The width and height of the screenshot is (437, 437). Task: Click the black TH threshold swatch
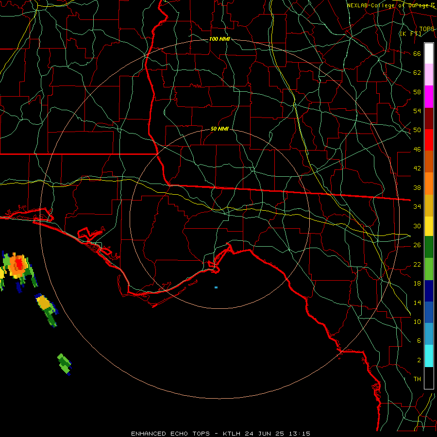coord(429,378)
